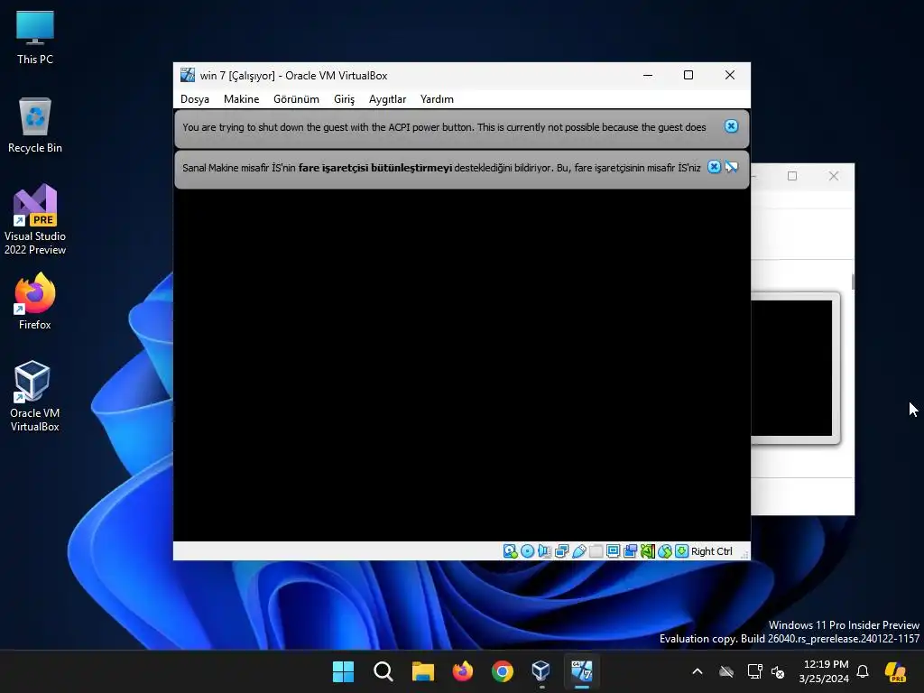The image size is (924, 693).
Task: Open the Giriş menu
Action: [x=344, y=99]
